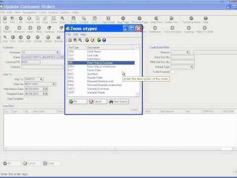The image size is (237, 178).
Task: Open the Tools menu in main window
Action: click(42, 12)
